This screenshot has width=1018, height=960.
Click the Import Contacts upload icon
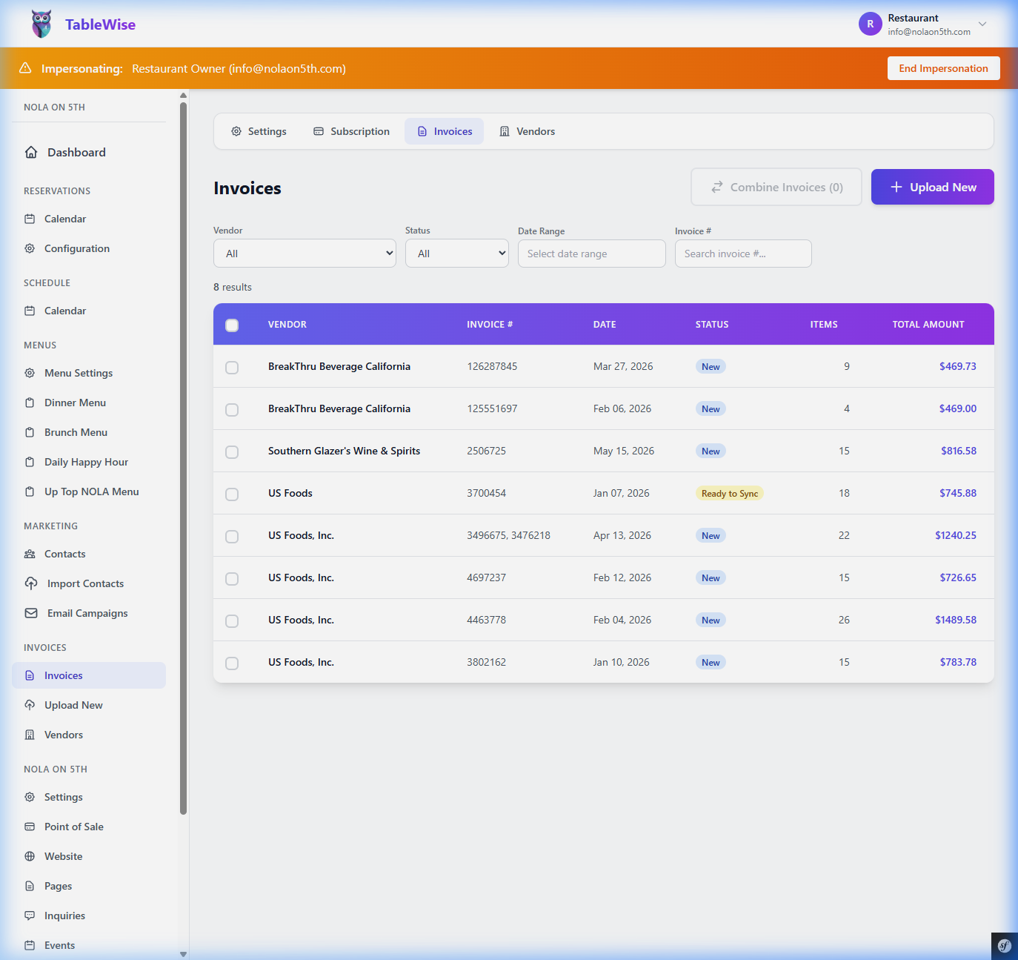pyautogui.click(x=31, y=583)
